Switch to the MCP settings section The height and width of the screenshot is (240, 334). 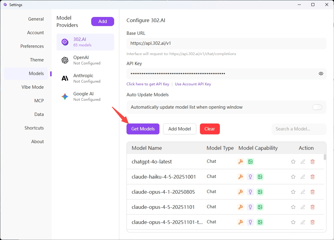(x=39, y=101)
